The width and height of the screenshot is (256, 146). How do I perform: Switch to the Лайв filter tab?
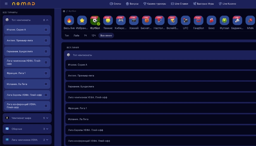(x=76, y=35)
